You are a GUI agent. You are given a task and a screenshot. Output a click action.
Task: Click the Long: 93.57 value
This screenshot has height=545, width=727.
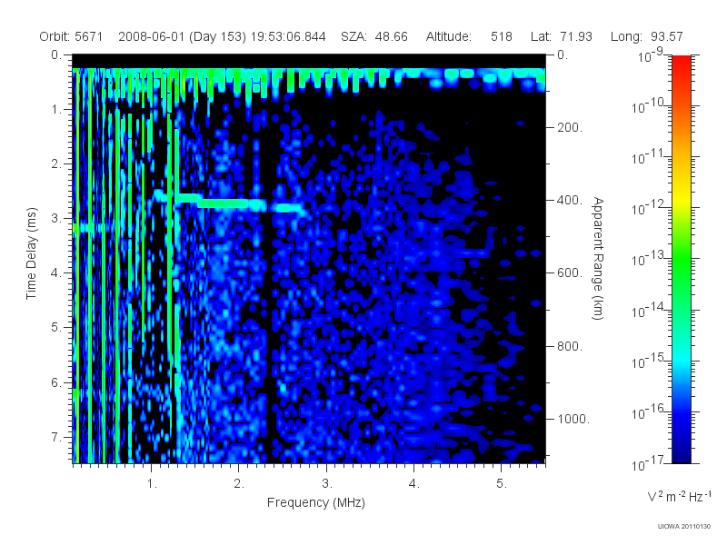coord(647,36)
